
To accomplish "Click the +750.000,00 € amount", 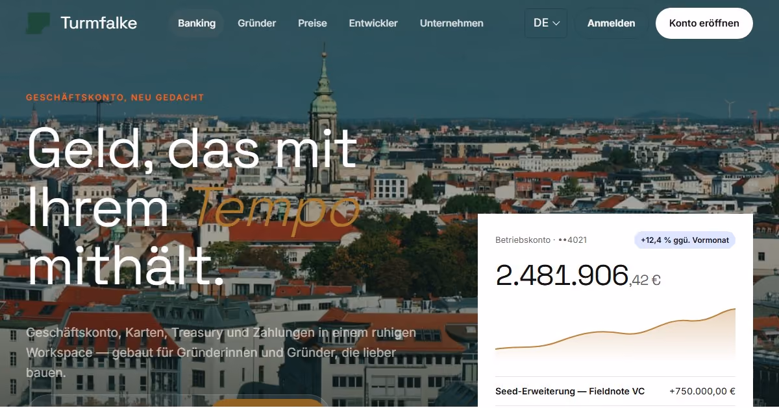I will 702,391.
